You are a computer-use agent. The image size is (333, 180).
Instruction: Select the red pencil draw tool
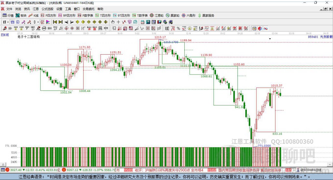(5, 29)
